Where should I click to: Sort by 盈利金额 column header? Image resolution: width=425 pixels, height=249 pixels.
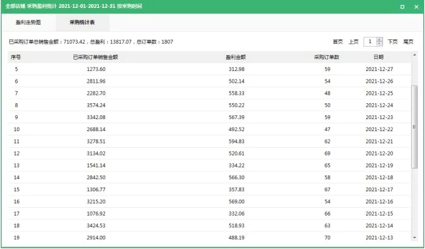236,57
